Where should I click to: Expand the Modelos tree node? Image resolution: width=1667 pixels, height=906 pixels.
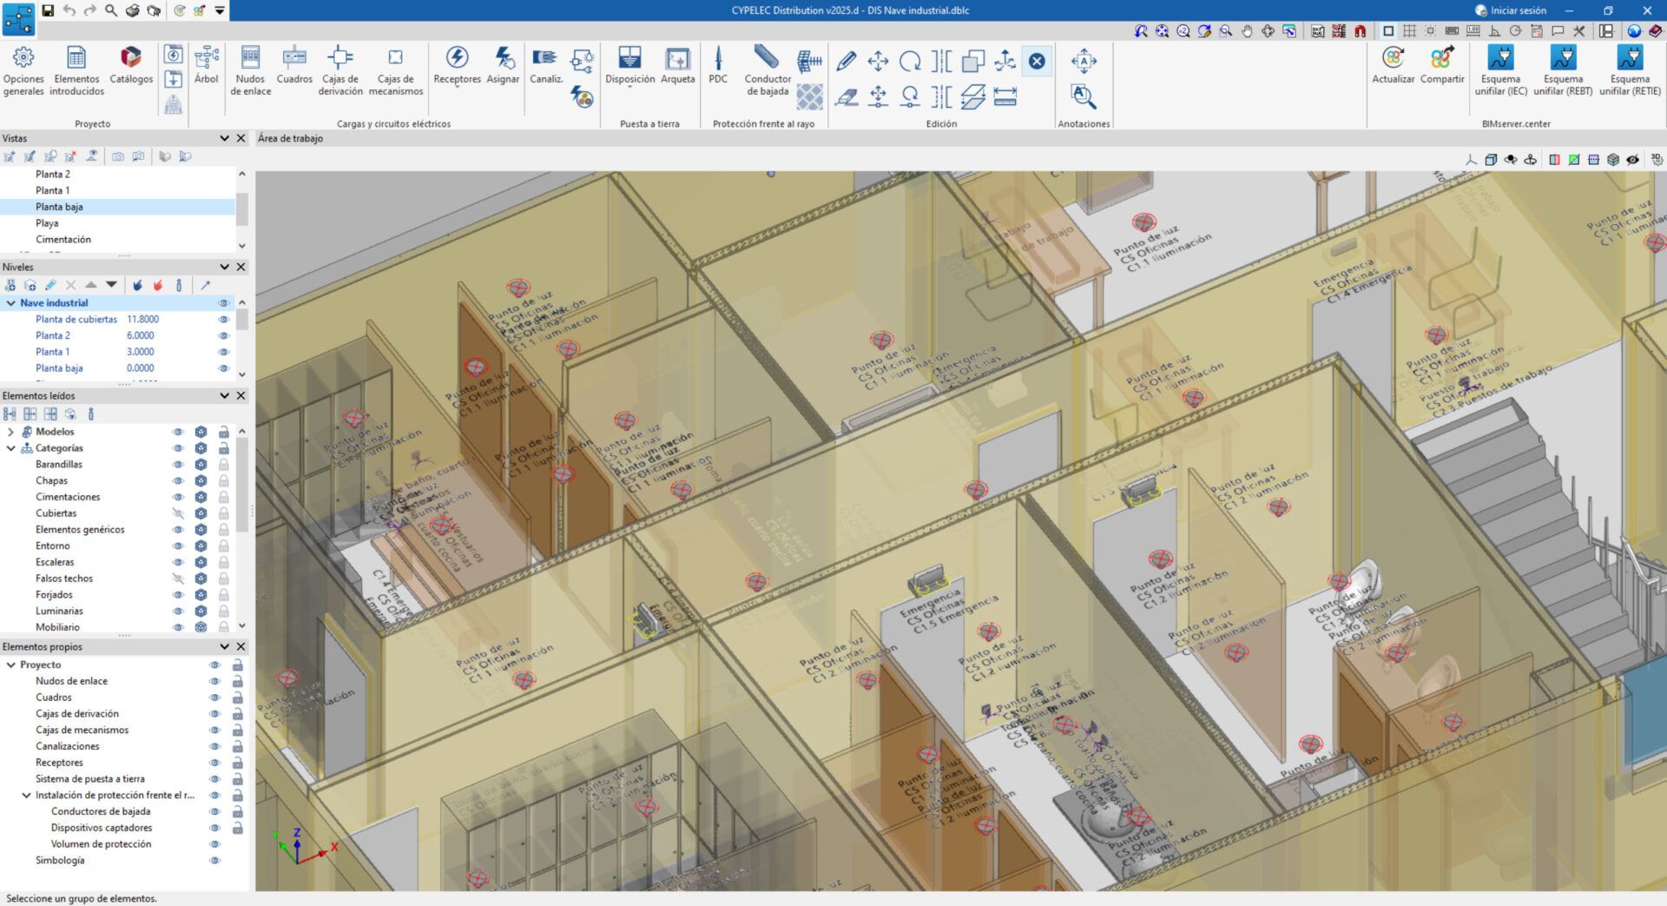(x=10, y=432)
